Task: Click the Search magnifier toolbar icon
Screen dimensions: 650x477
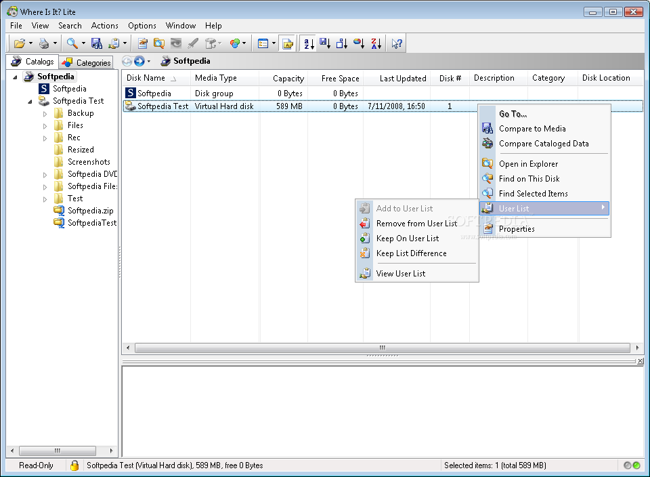Action: (72, 43)
